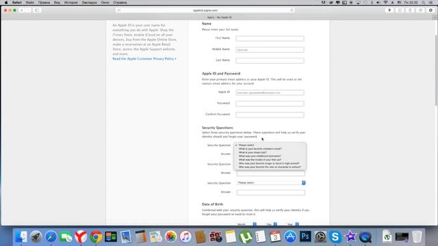Click Safari Share toolbar button
438x246 pixels.
pos(410,10)
